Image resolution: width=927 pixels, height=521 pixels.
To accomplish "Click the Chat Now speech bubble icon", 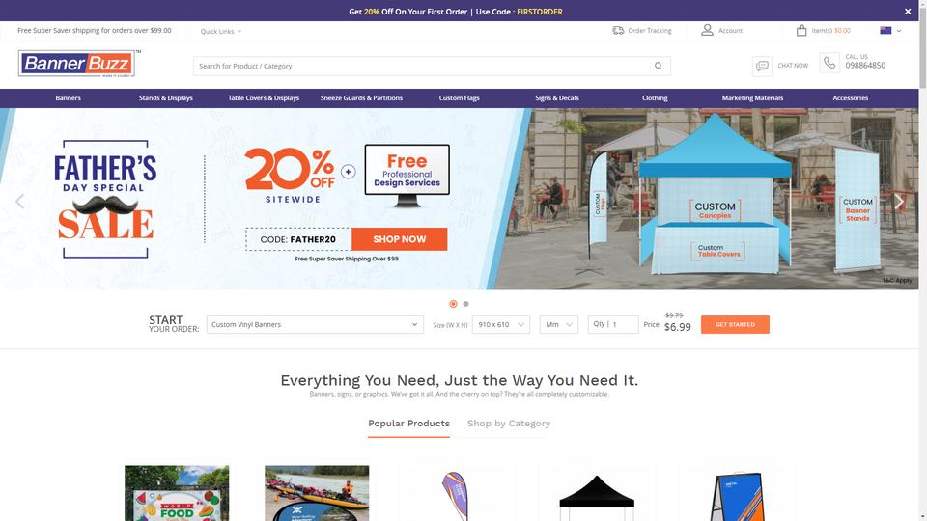I will coord(762,66).
